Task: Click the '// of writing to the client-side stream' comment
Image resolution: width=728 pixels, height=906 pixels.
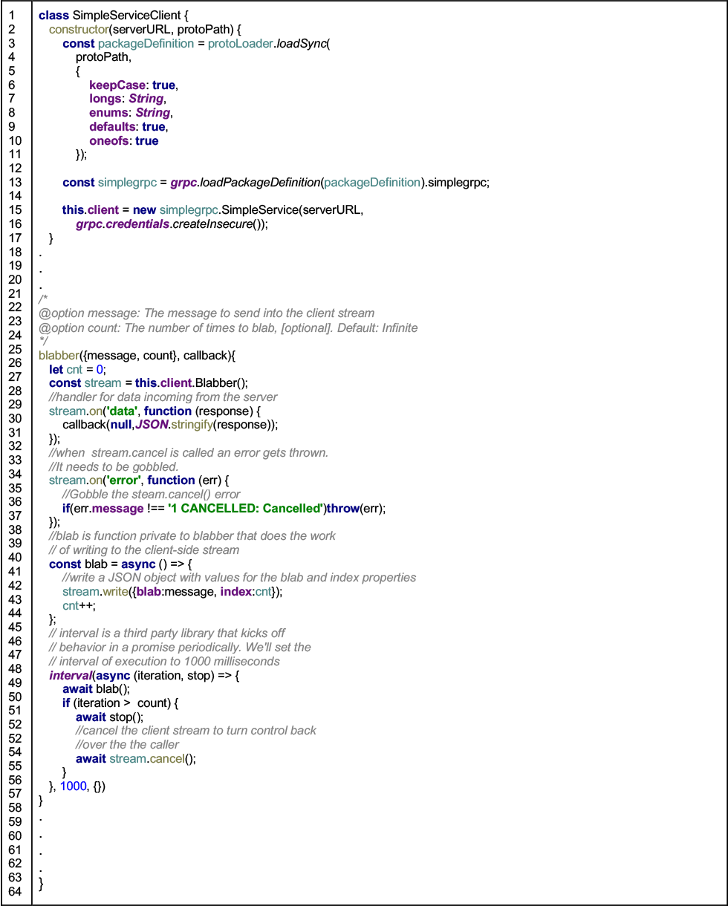Action: click(x=144, y=550)
